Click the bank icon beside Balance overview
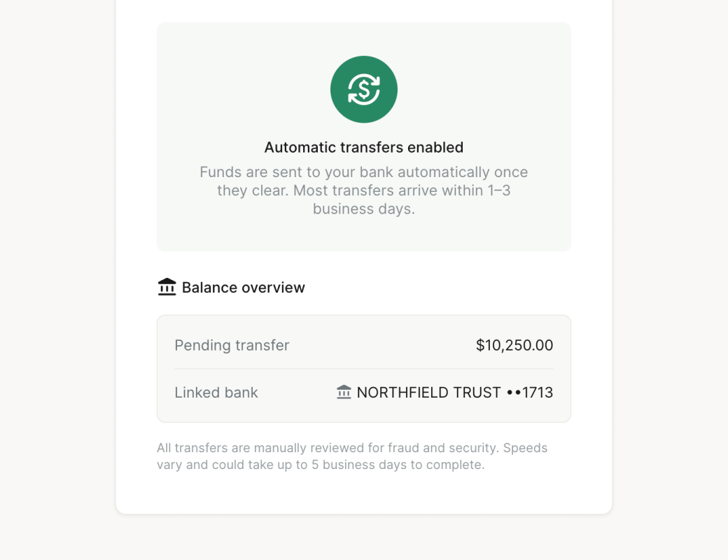Viewport: 728px width, 560px height. 167,287
